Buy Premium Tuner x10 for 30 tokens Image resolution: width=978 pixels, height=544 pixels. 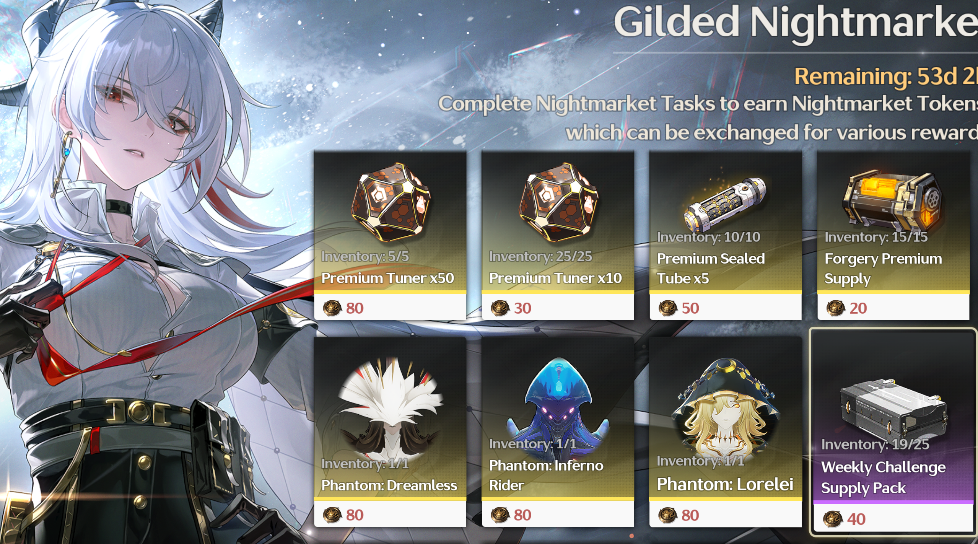pos(558,308)
